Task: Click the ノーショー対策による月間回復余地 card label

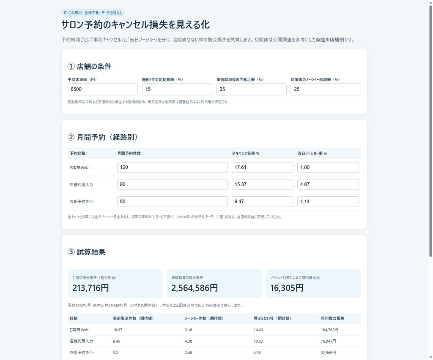Action: 295,278
